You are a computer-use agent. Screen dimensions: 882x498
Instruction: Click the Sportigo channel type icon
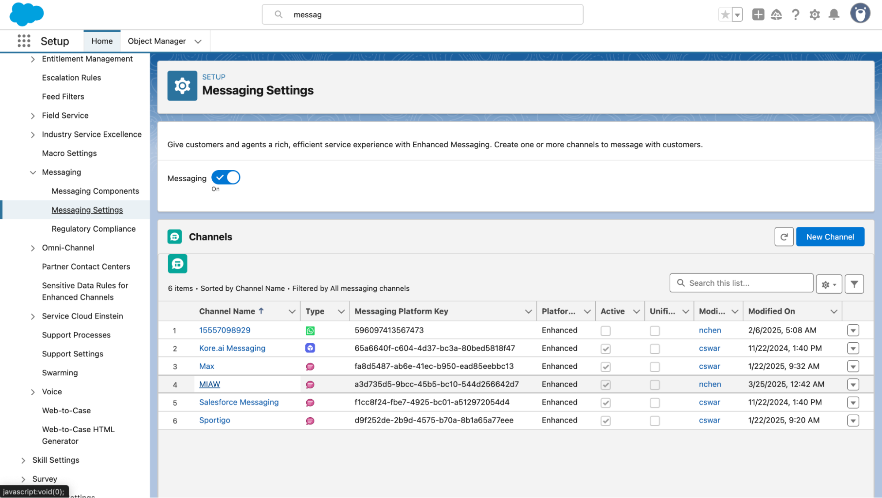point(310,421)
